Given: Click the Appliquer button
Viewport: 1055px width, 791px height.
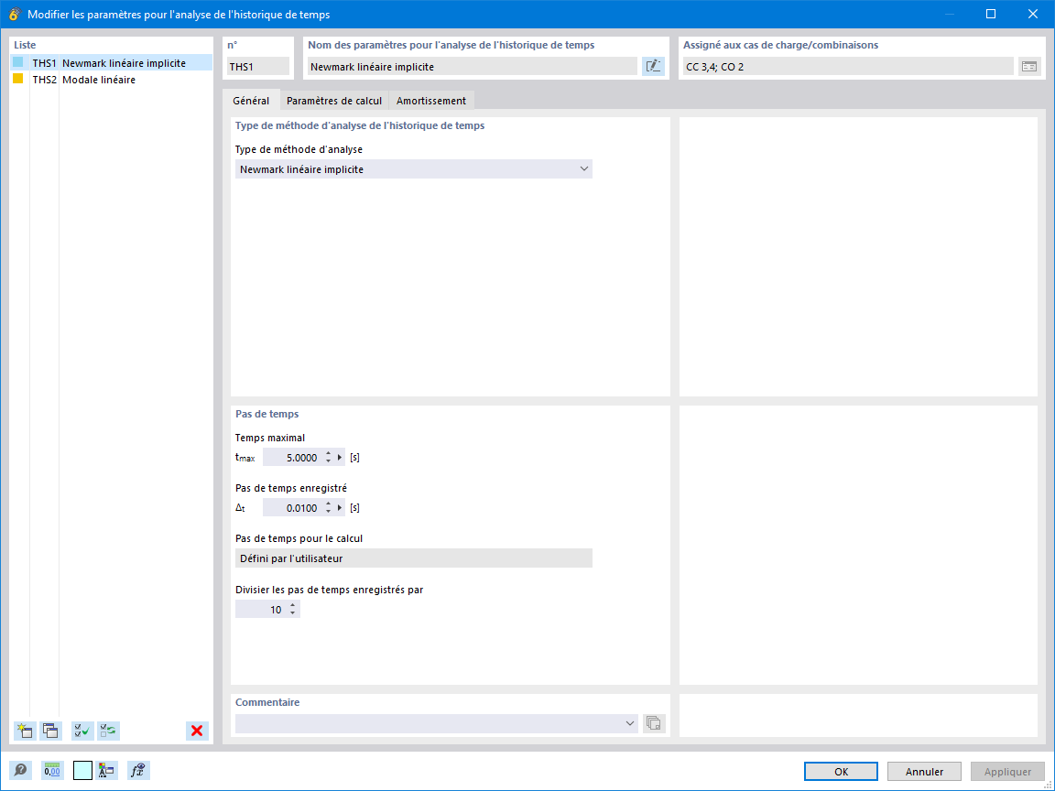Looking at the screenshot, I should pyautogui.click(x=1008, y=772).
